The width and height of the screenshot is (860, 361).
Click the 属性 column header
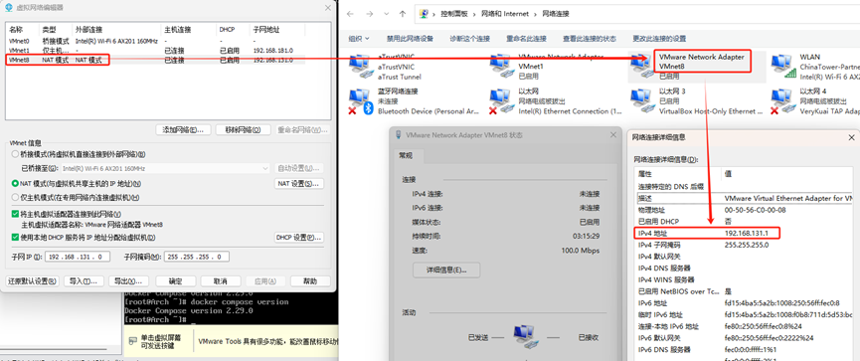(677, 173)
